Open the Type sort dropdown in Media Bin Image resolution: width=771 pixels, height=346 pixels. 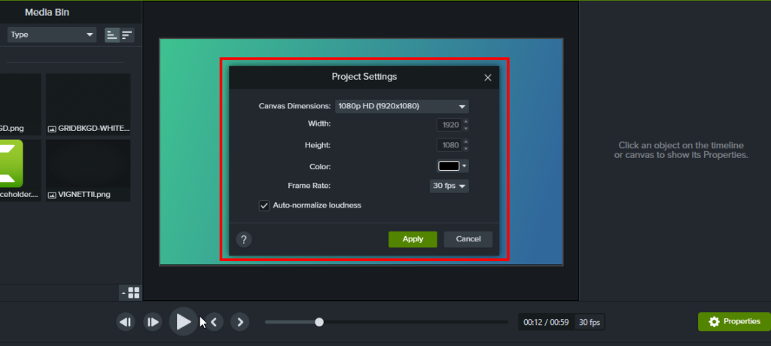click(x=52, y=35)
